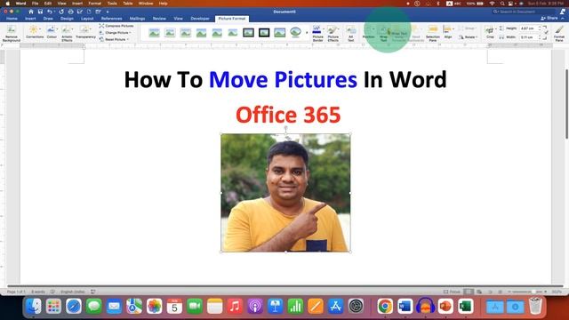Image resolution: width=569 pixels, height=320 pixels.
Task: Open Artistic Effects gallery
Action: (67, 33)
